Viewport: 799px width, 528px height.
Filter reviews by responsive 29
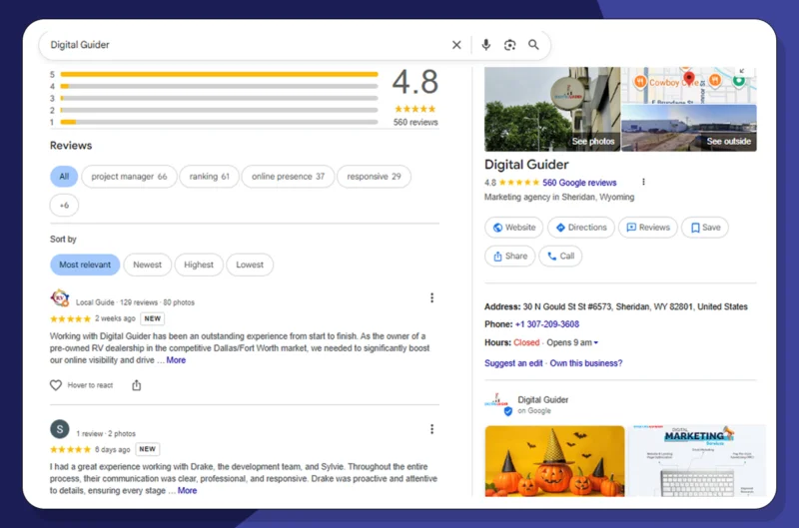374,177
